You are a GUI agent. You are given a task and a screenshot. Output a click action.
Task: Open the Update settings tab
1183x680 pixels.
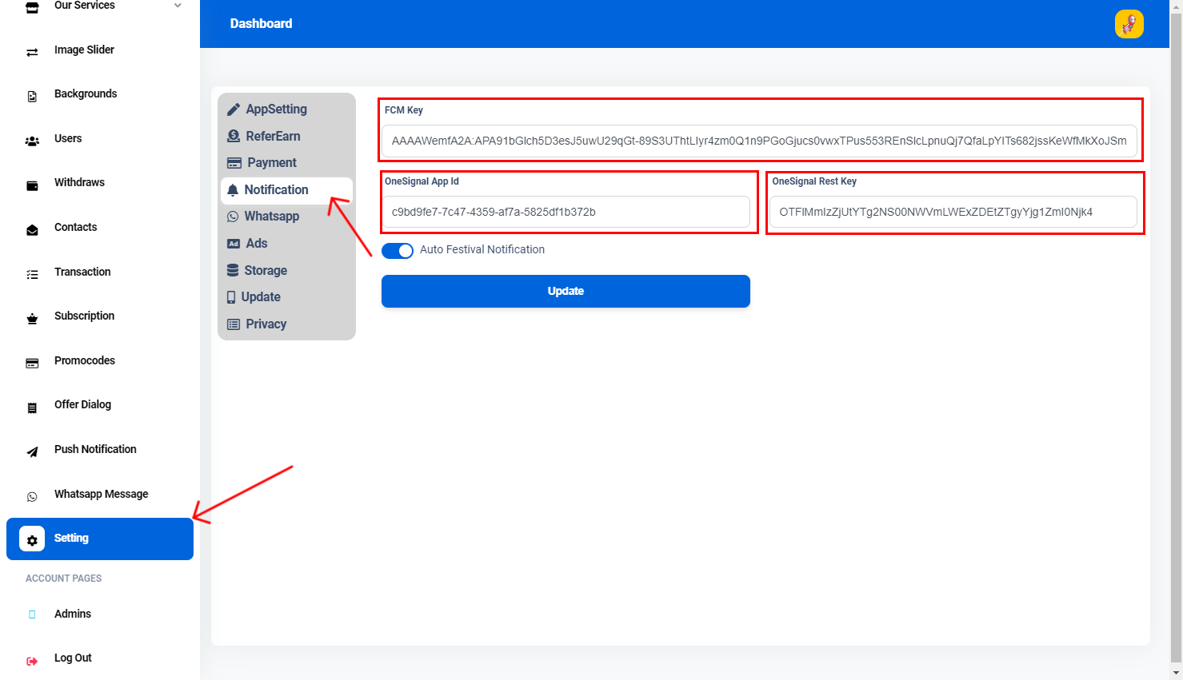pos(286,297)
